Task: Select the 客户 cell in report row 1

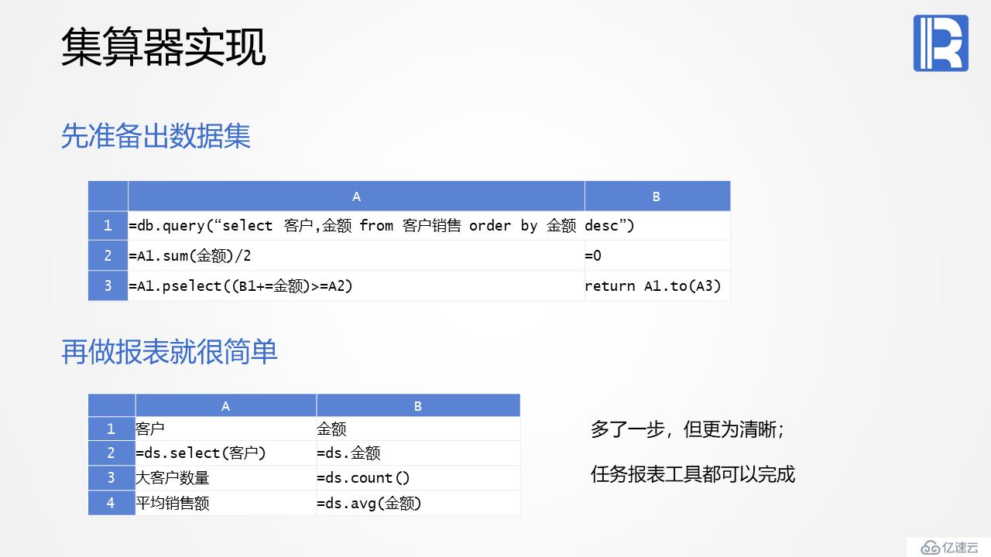Action: pos(226,429)
